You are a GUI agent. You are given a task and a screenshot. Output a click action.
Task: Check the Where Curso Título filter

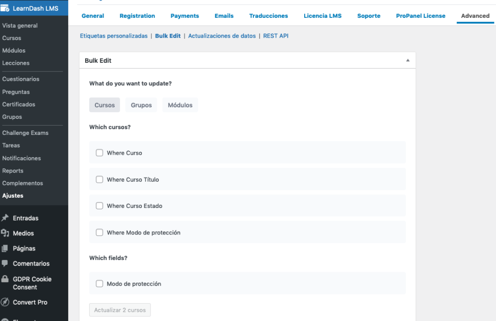tap(99, 179)
